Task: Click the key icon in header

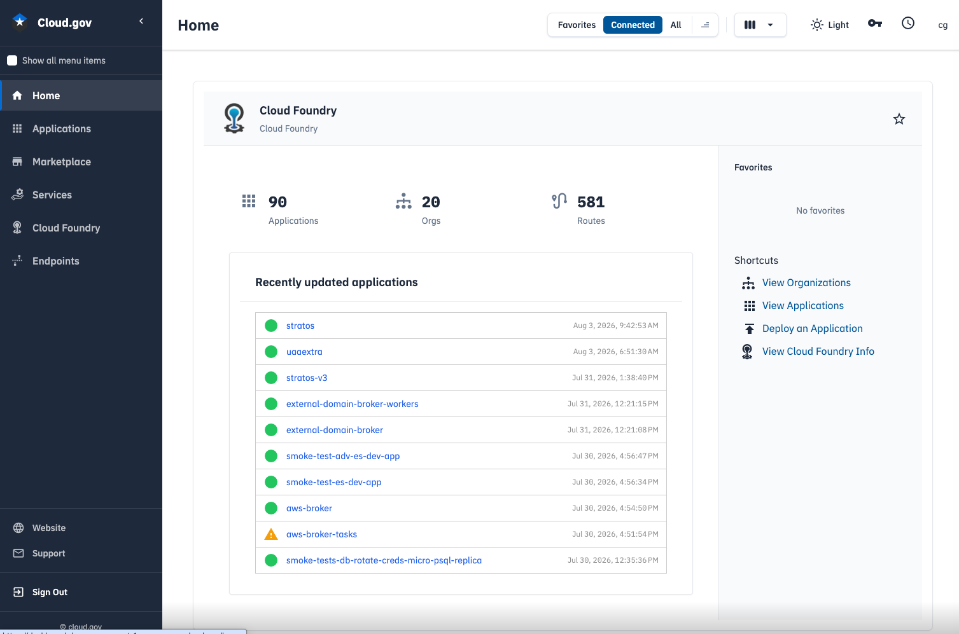Action: tap(875, 24)
